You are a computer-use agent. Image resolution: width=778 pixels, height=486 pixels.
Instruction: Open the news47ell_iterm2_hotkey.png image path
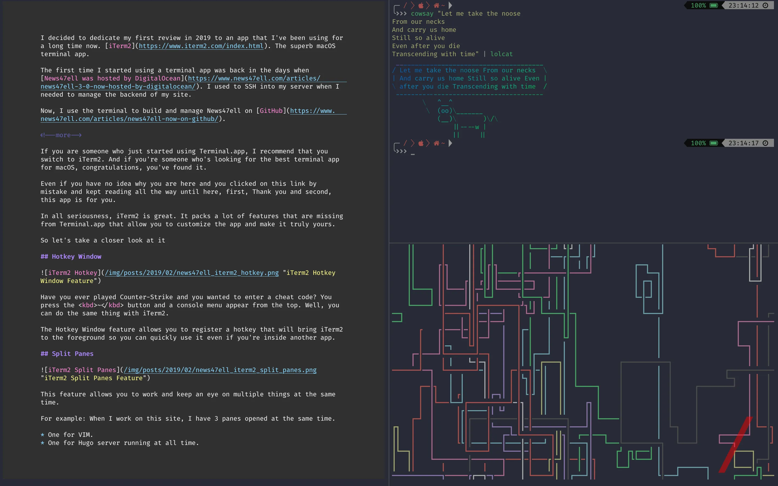[x=191, y=272]
